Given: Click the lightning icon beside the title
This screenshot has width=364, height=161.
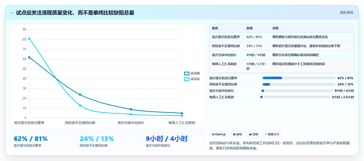Looking at the screenshot, I should click(x=12, y=13).
